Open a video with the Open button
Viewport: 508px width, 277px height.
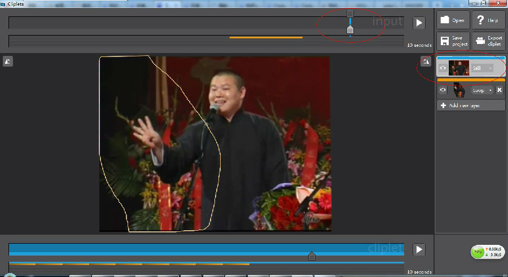453,20
